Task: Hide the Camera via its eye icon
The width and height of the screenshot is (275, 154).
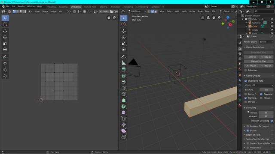Action: (x=272, y=23)
